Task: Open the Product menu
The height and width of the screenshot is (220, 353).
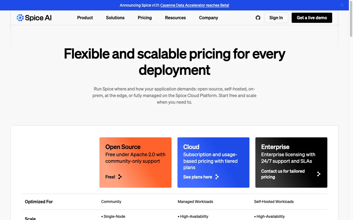Action: tap(85, 18)
